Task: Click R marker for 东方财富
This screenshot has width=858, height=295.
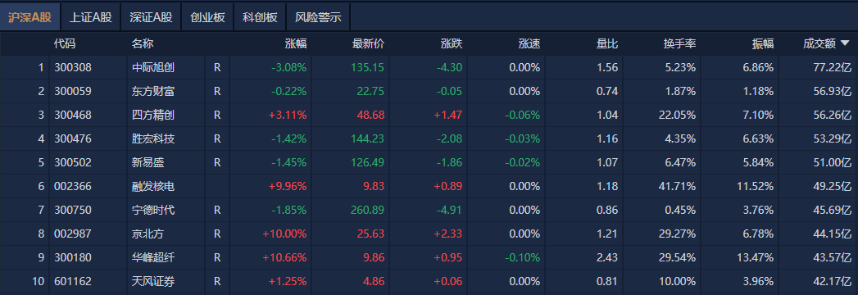Action: pos(217,92)
